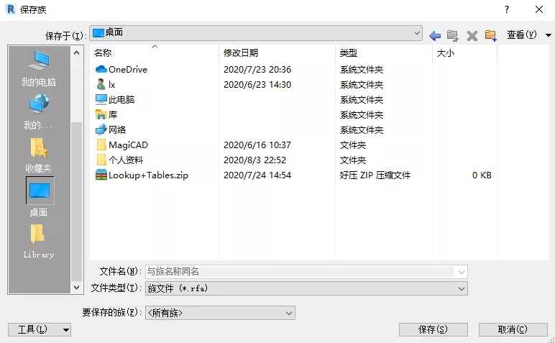Screen dimensions: 555x343
Task: Click the 此电脑 name text
Action: click(121, 99)
